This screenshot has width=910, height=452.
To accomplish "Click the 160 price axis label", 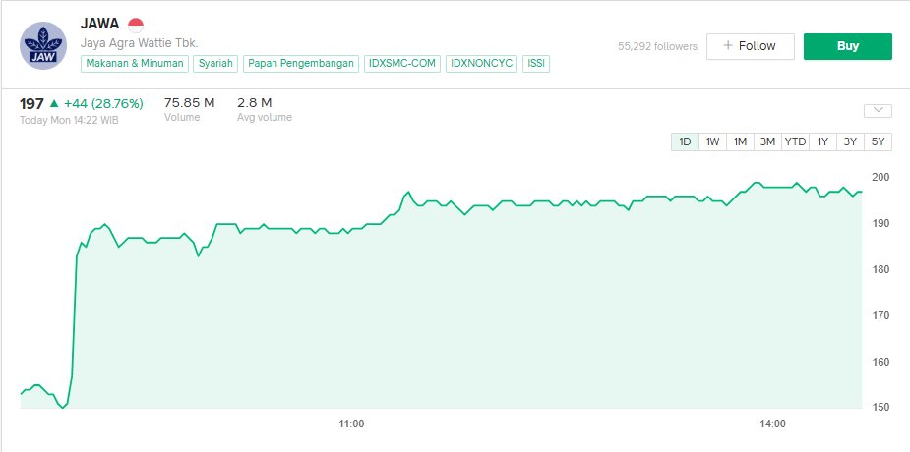I will coord(881,363).
